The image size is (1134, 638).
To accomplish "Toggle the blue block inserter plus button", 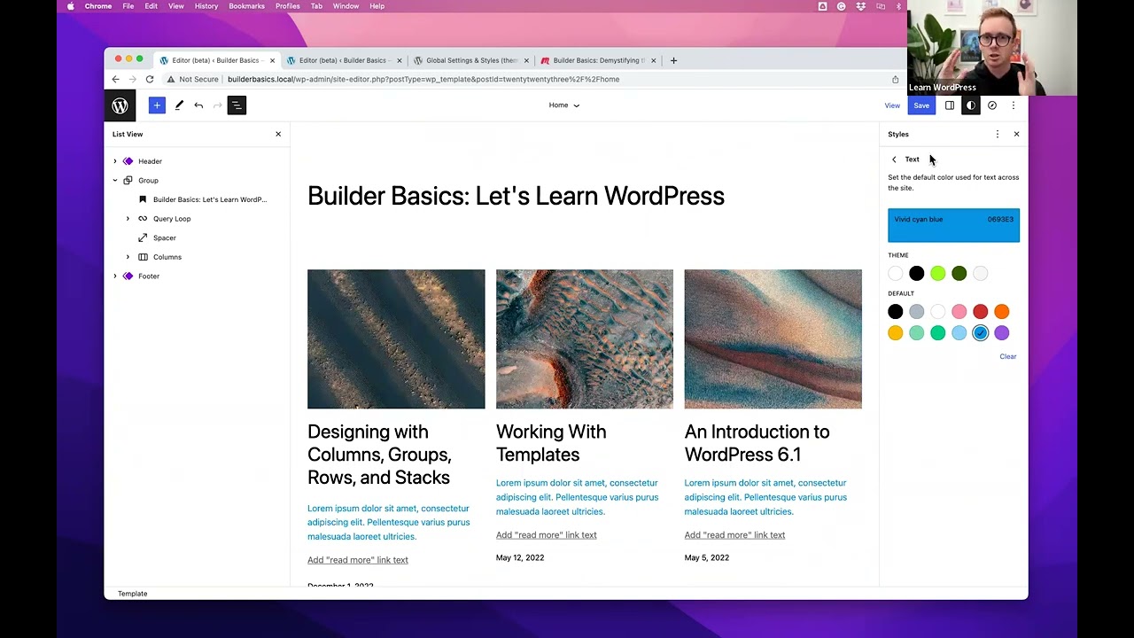I will (x=157, y=105).
